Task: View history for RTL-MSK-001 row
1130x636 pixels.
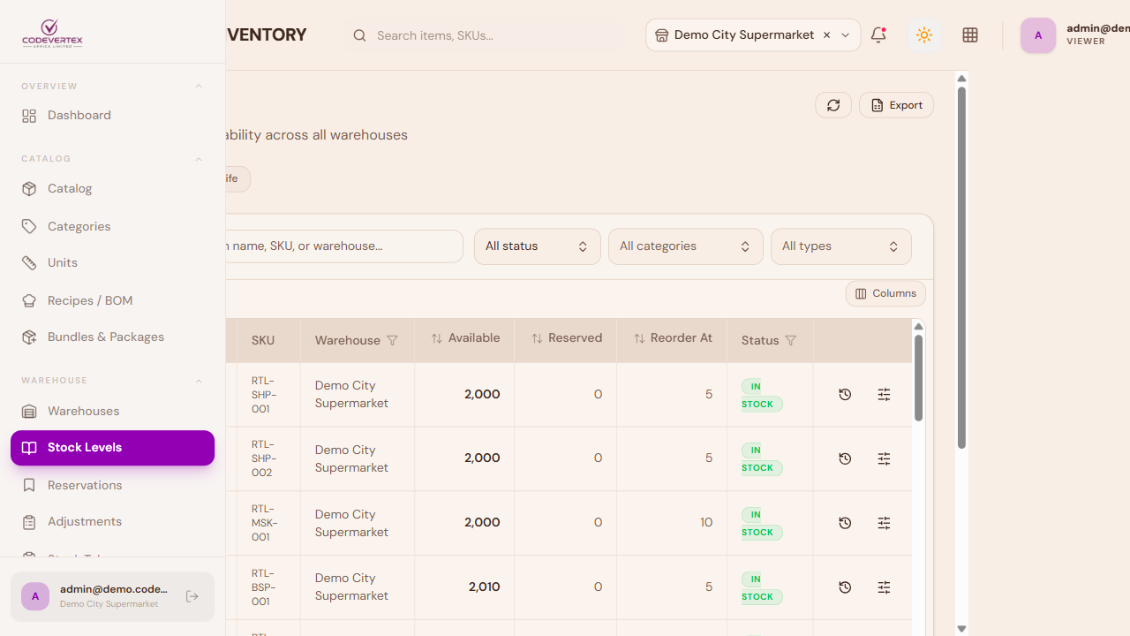Action: coord(845,523)
